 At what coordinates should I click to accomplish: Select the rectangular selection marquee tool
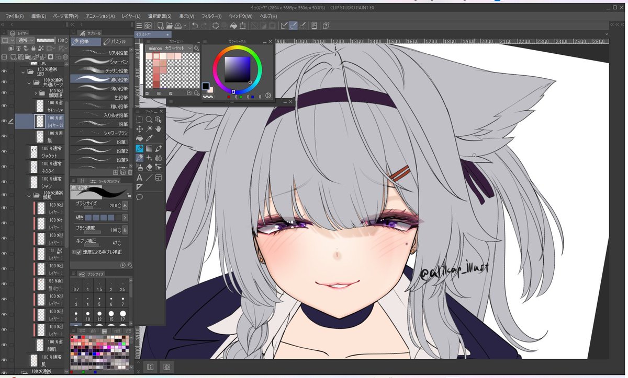[140, 120]
